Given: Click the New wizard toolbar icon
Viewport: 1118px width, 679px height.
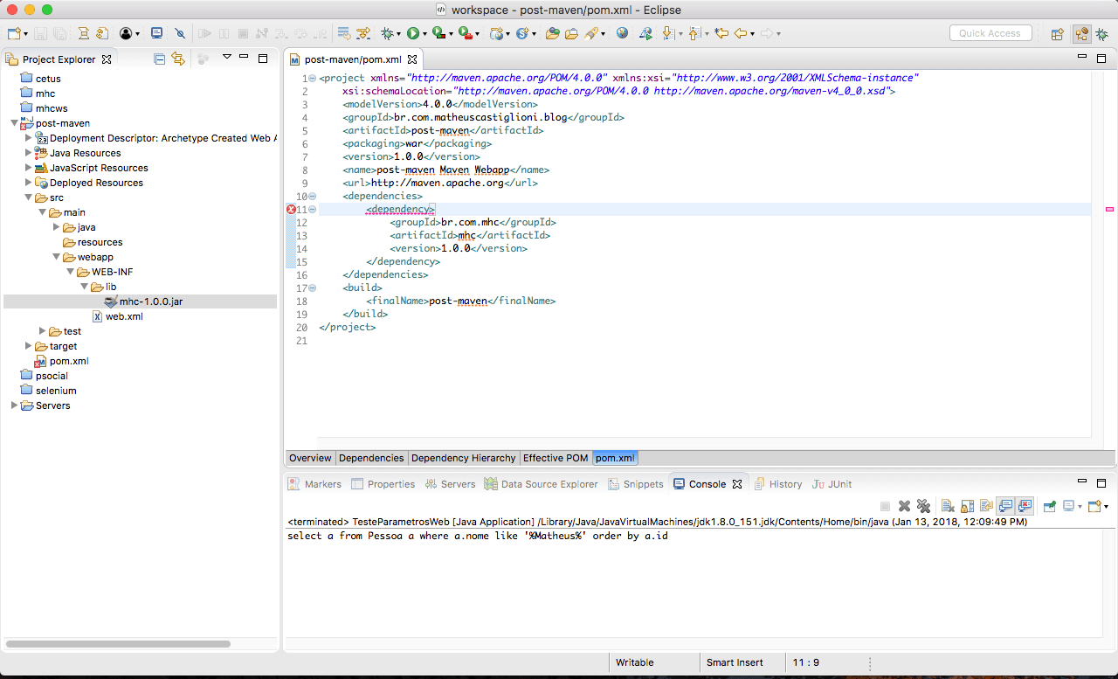Looking at the screenshot, I should coord(14,33).
